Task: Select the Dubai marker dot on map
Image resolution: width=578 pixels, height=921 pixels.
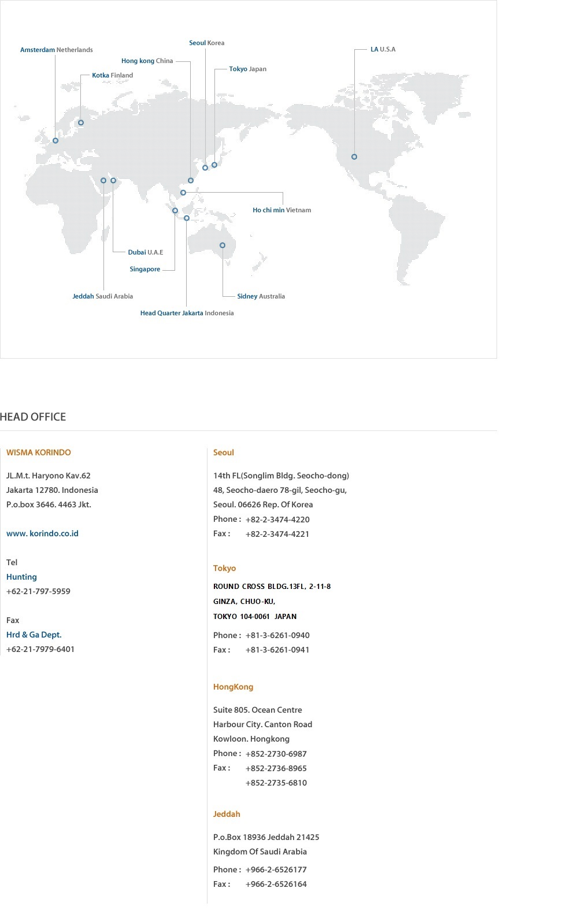Action: click(113, 180)
